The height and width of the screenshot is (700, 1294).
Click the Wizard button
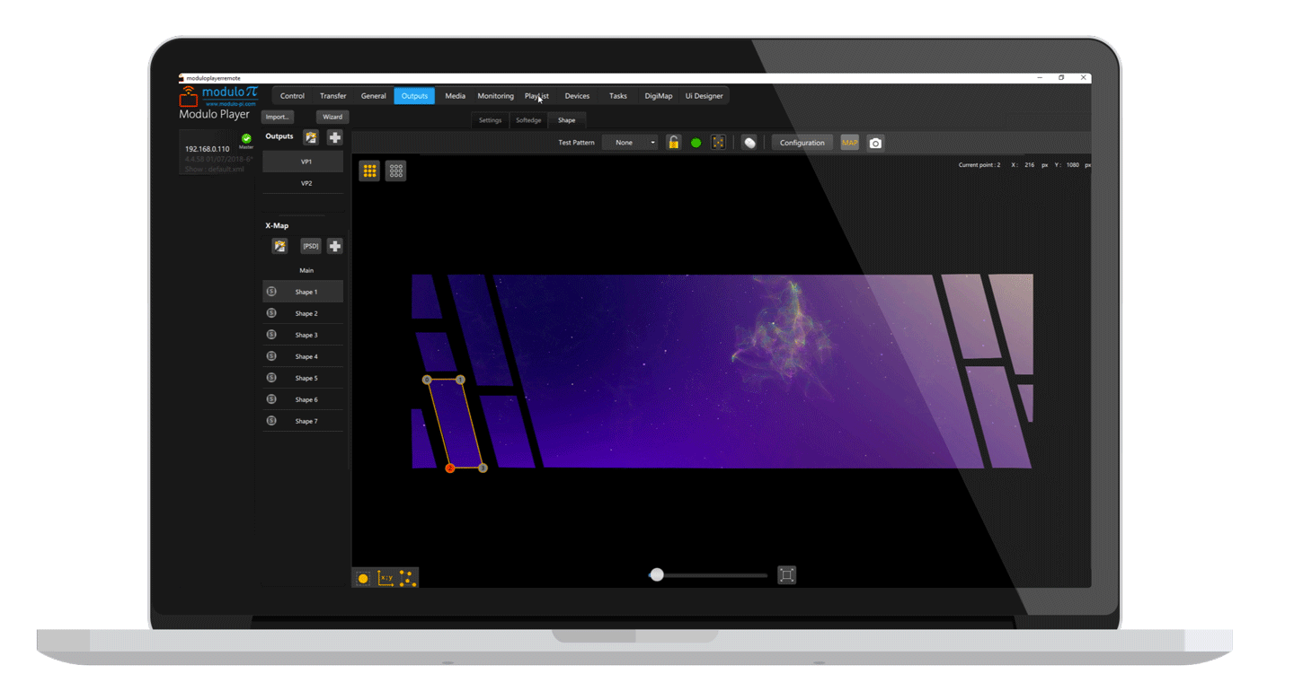332,117
